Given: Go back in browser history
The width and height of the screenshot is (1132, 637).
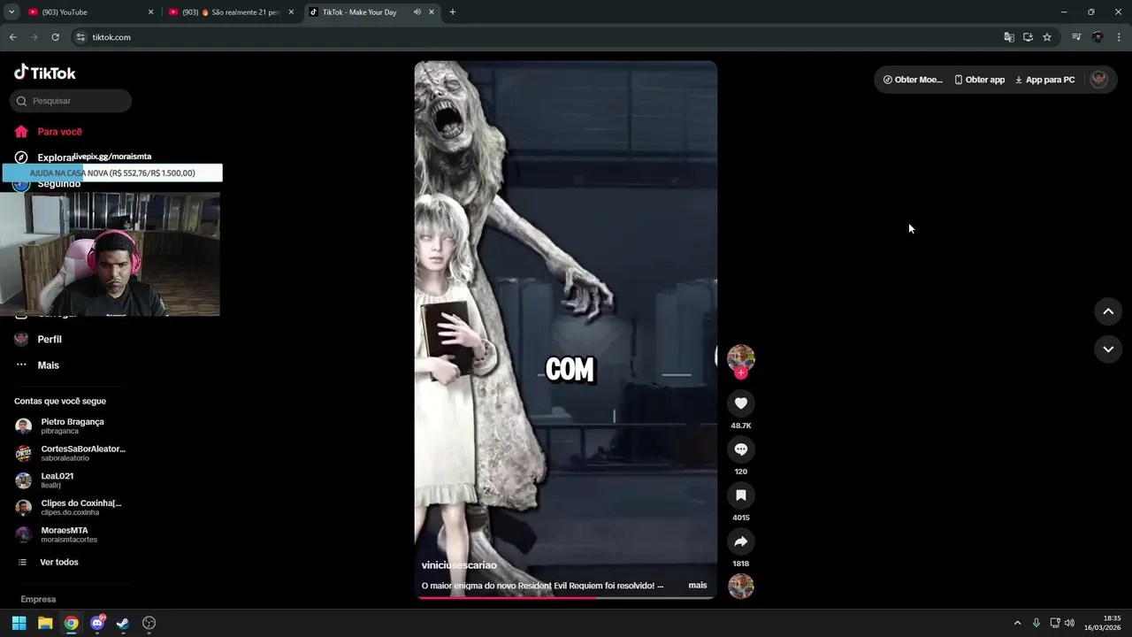Looking at the screenshot, I should click(12, 37).
